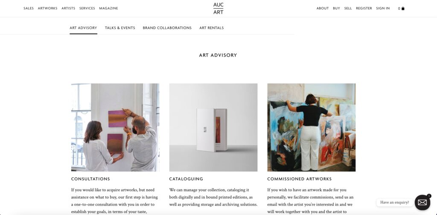Open the shopping bag cart icon
This screenshot has height=215, width=437.
coord(403,9)
